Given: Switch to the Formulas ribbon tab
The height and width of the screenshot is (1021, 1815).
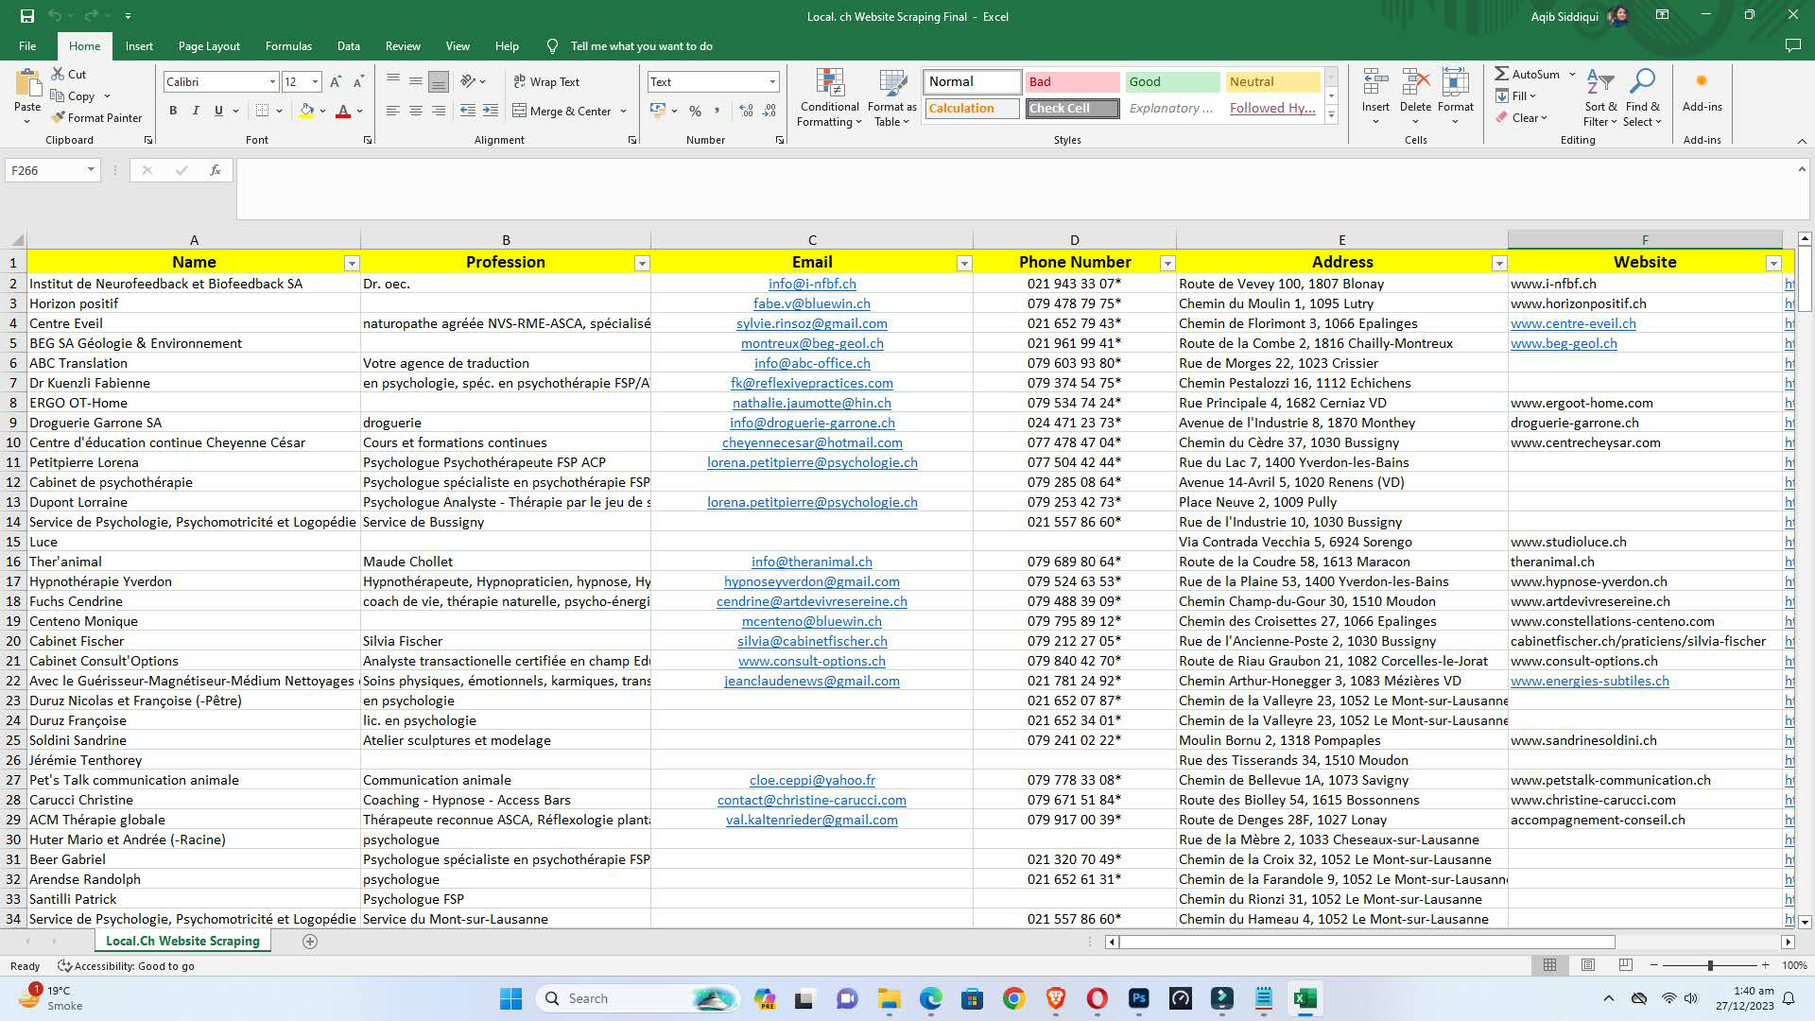Looking at the screenshot, I should pos(288,45).
